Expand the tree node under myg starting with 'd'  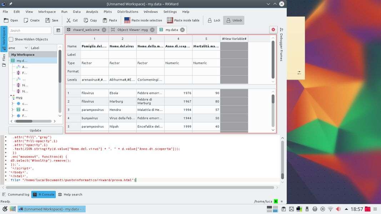coord(13,109)
